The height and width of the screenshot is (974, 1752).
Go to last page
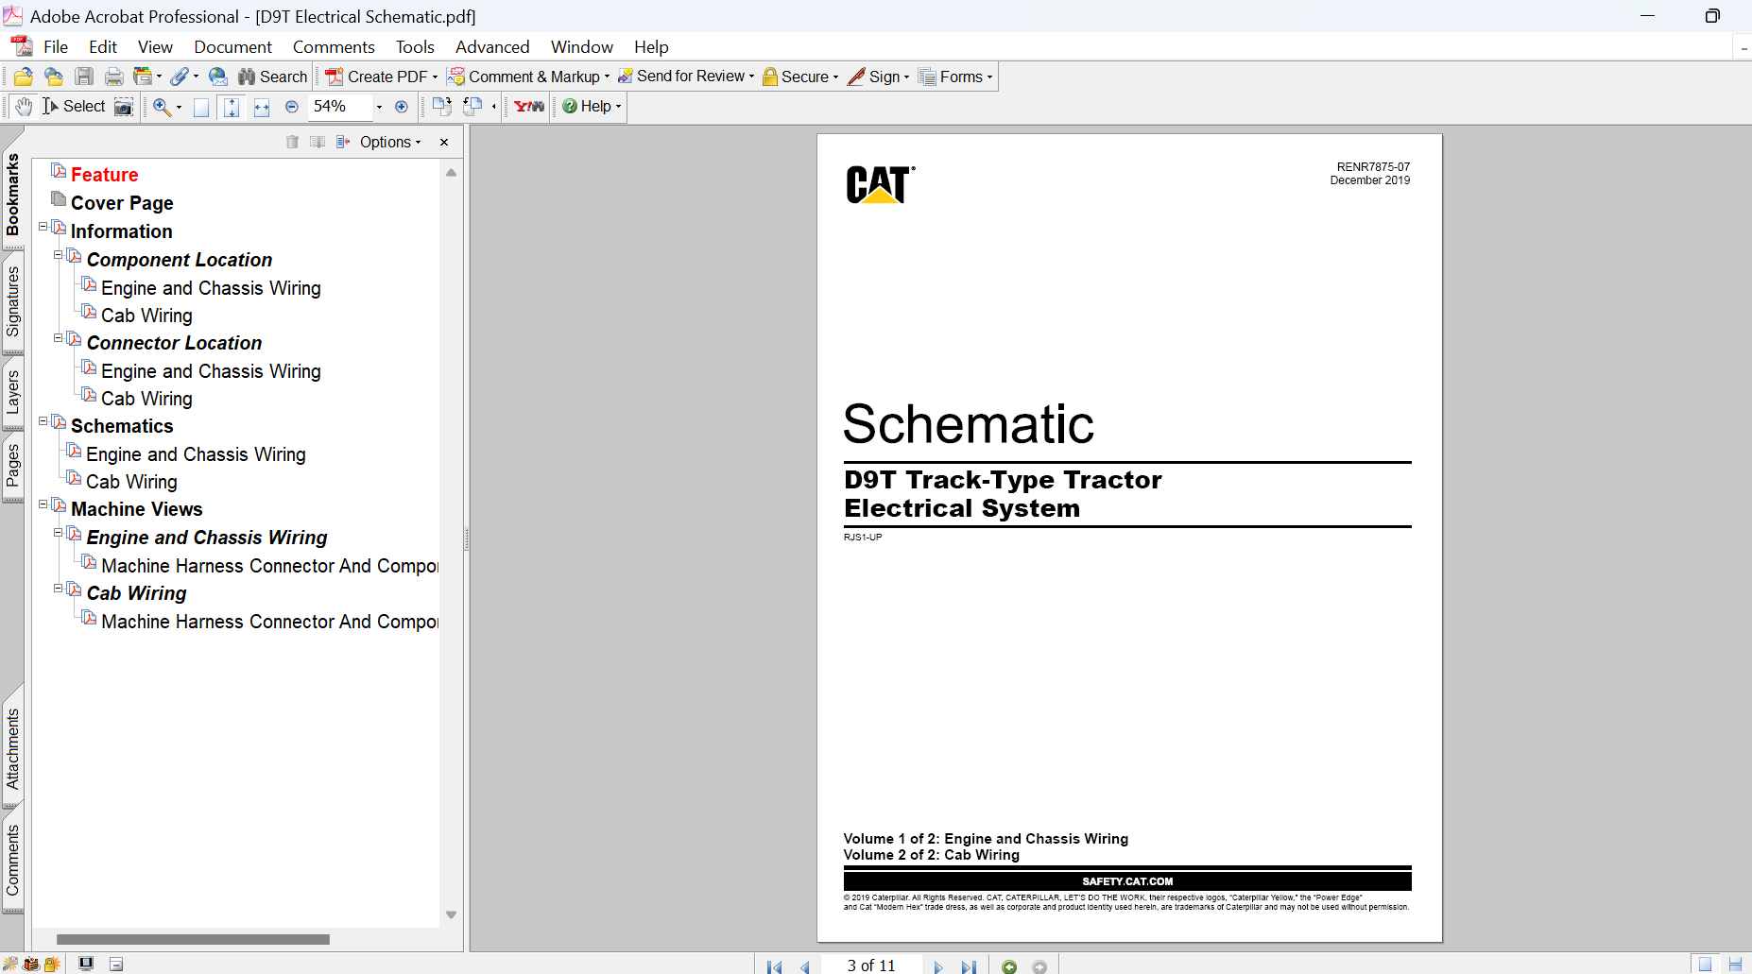(969, 966)
